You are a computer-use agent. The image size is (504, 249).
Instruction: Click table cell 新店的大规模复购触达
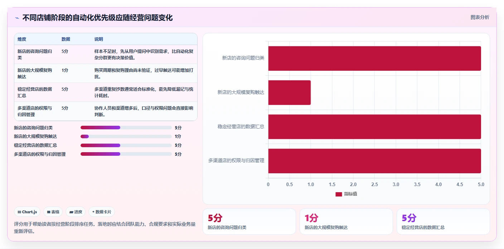[36, 73]
